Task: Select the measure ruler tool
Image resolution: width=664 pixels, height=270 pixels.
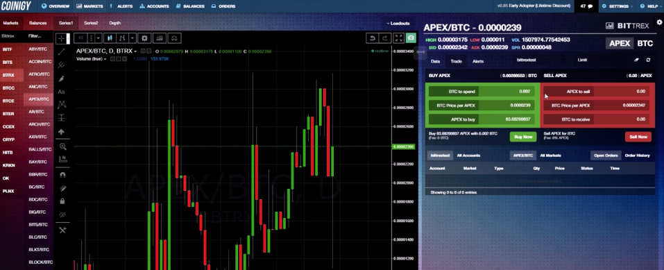Action: (x=62, y=160)
